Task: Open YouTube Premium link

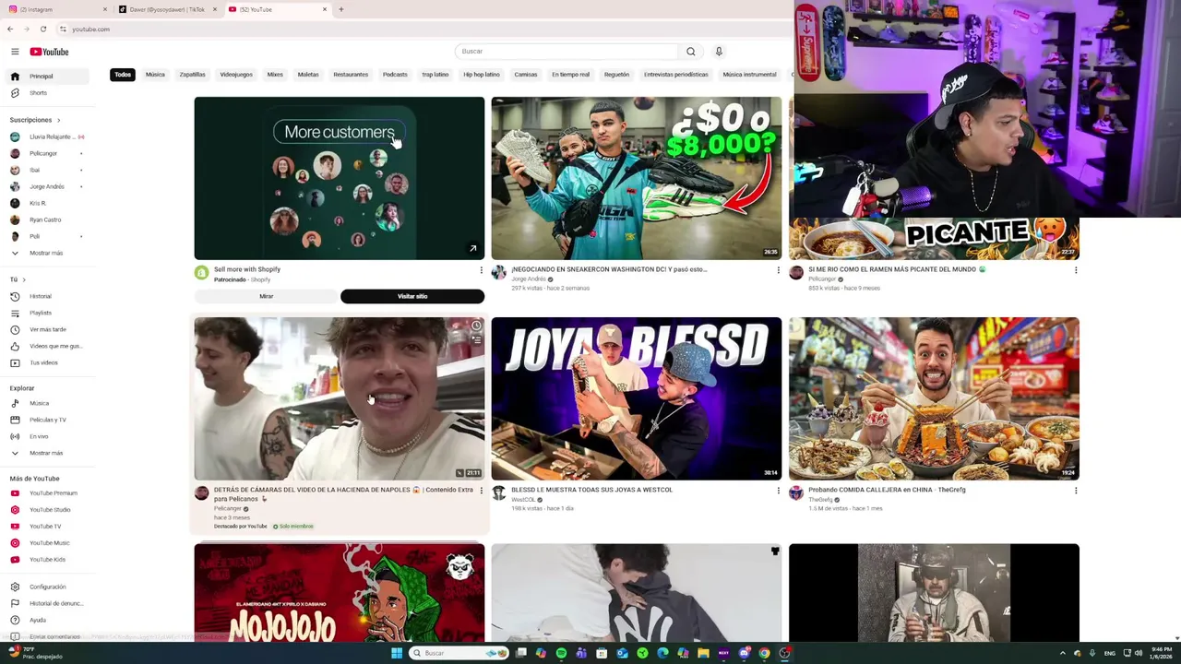Action: tap(49, 493)
